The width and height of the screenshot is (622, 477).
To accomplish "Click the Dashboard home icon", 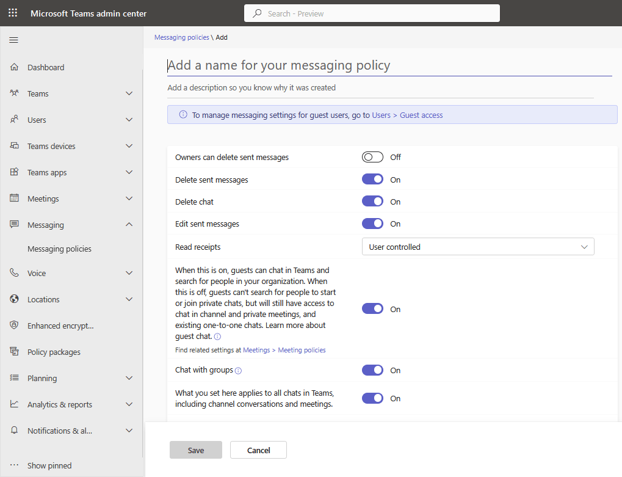I will 14,67.
